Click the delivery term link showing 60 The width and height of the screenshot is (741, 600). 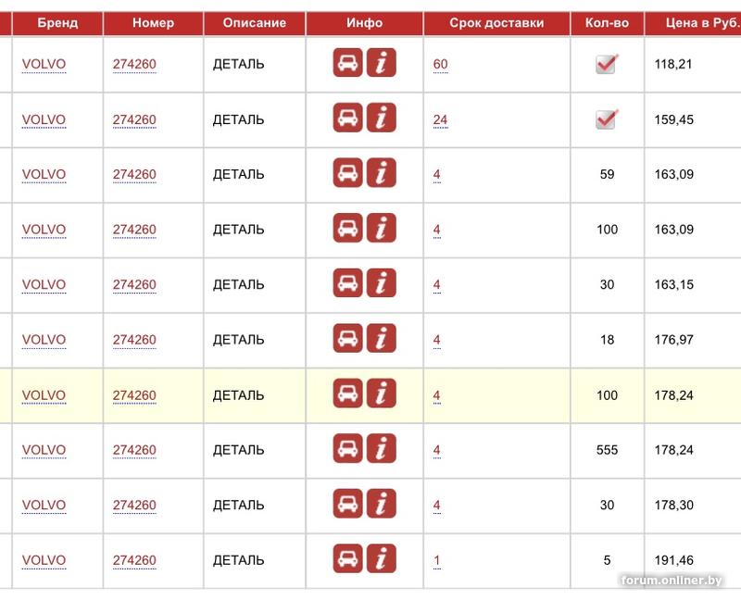pyautogui.click(x=440, y=64)
